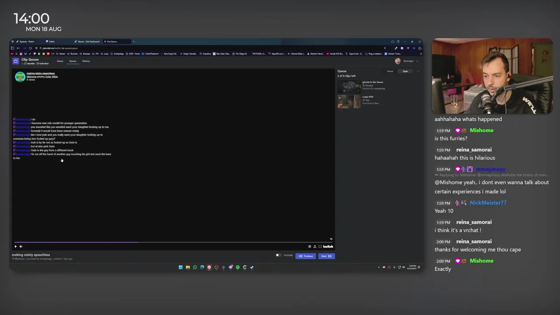This screenshot has width=560, height=315.
Task: Select the 'ghosts in the house' clip thumbnail
Action: point(349,87)
